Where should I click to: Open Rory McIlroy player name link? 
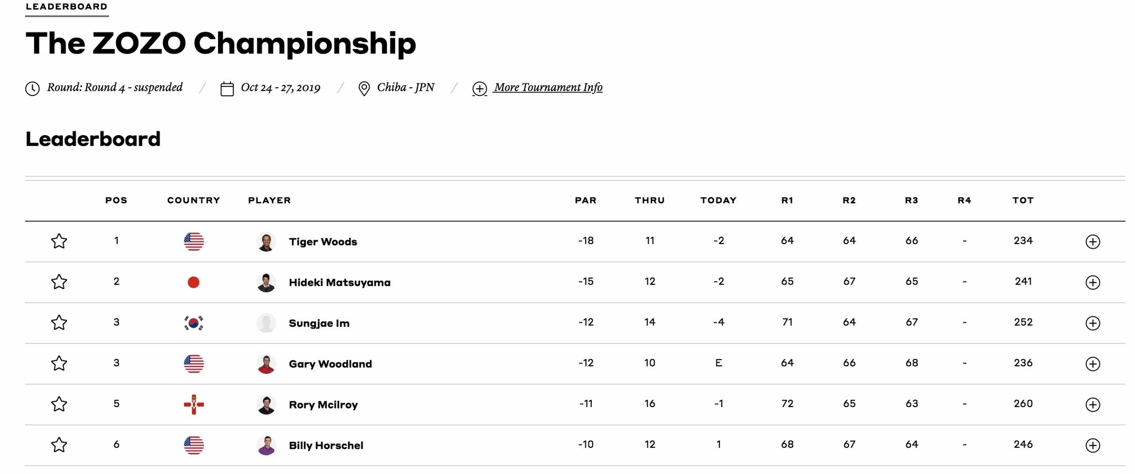pyautogui.click(x=323, y=405)
